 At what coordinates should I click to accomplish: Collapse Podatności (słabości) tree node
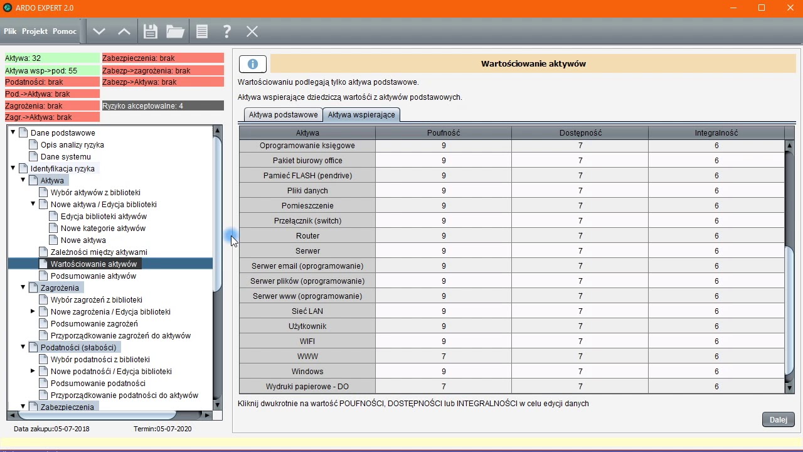23,347
